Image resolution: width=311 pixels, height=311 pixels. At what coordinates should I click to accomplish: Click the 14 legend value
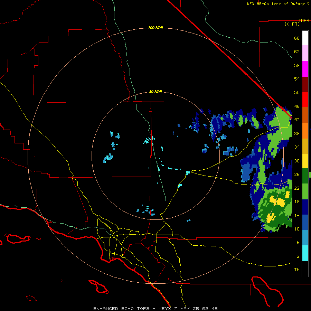point(297,215)
